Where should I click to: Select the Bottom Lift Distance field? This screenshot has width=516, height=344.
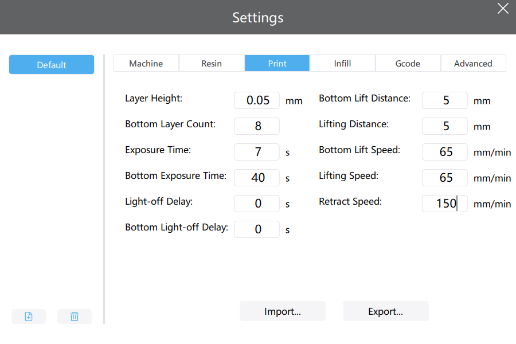click(444, 100)
